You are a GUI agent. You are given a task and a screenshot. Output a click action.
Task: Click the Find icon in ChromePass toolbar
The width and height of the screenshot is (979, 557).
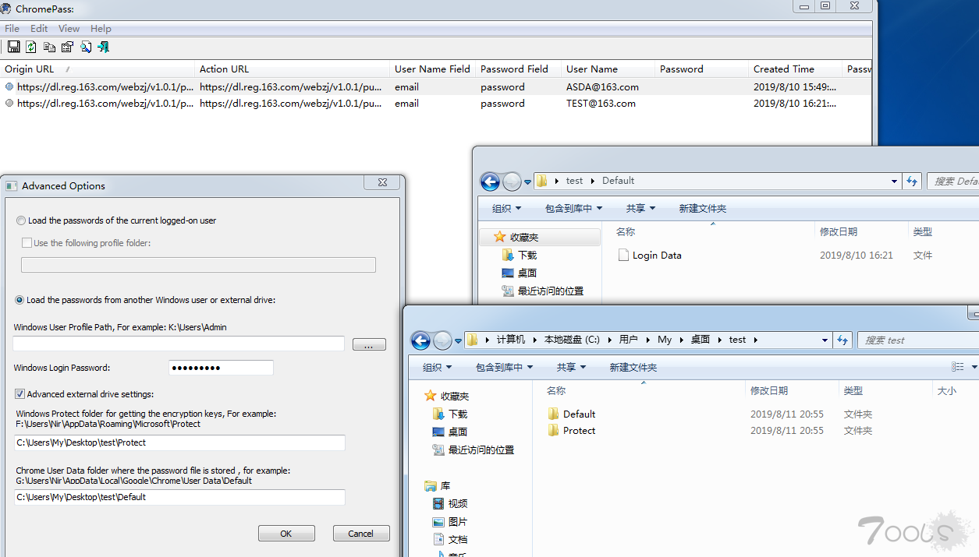(x=85, y=48)
